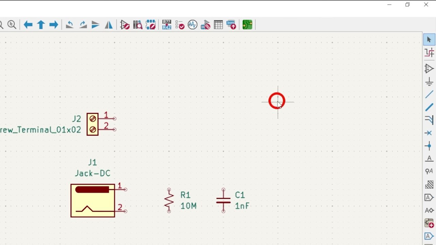
Task: Open the PCB editor
Action: (247, 24)
